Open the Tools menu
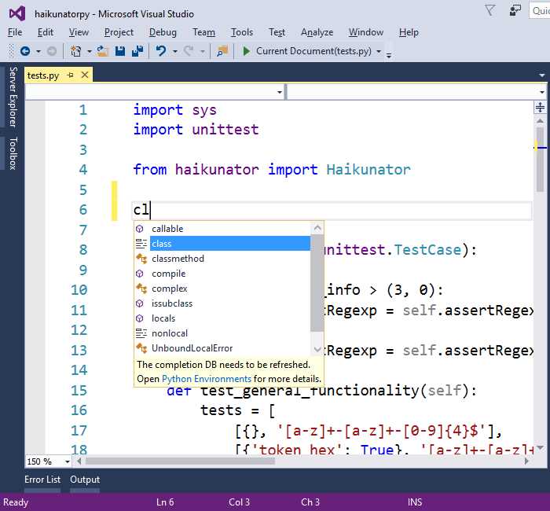Image resolution: width=550 pixels, height=511 pixels. (242, 32)
